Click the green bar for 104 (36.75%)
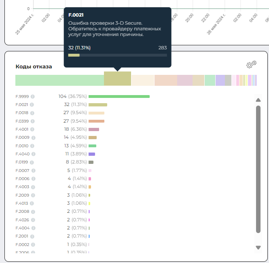The image size is (269, 263). coord(119,96)
